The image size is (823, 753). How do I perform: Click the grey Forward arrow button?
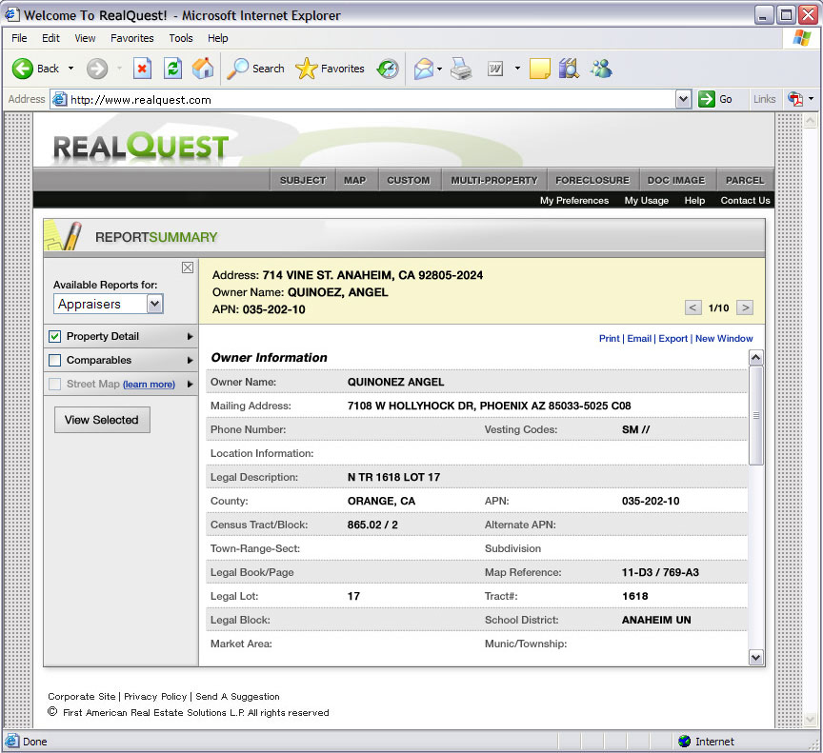pyautogui.click(x=97, y=69)
